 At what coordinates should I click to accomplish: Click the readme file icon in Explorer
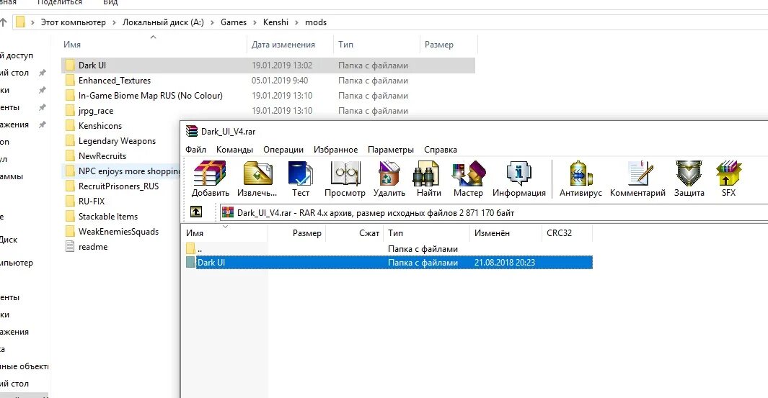point(70,246)
